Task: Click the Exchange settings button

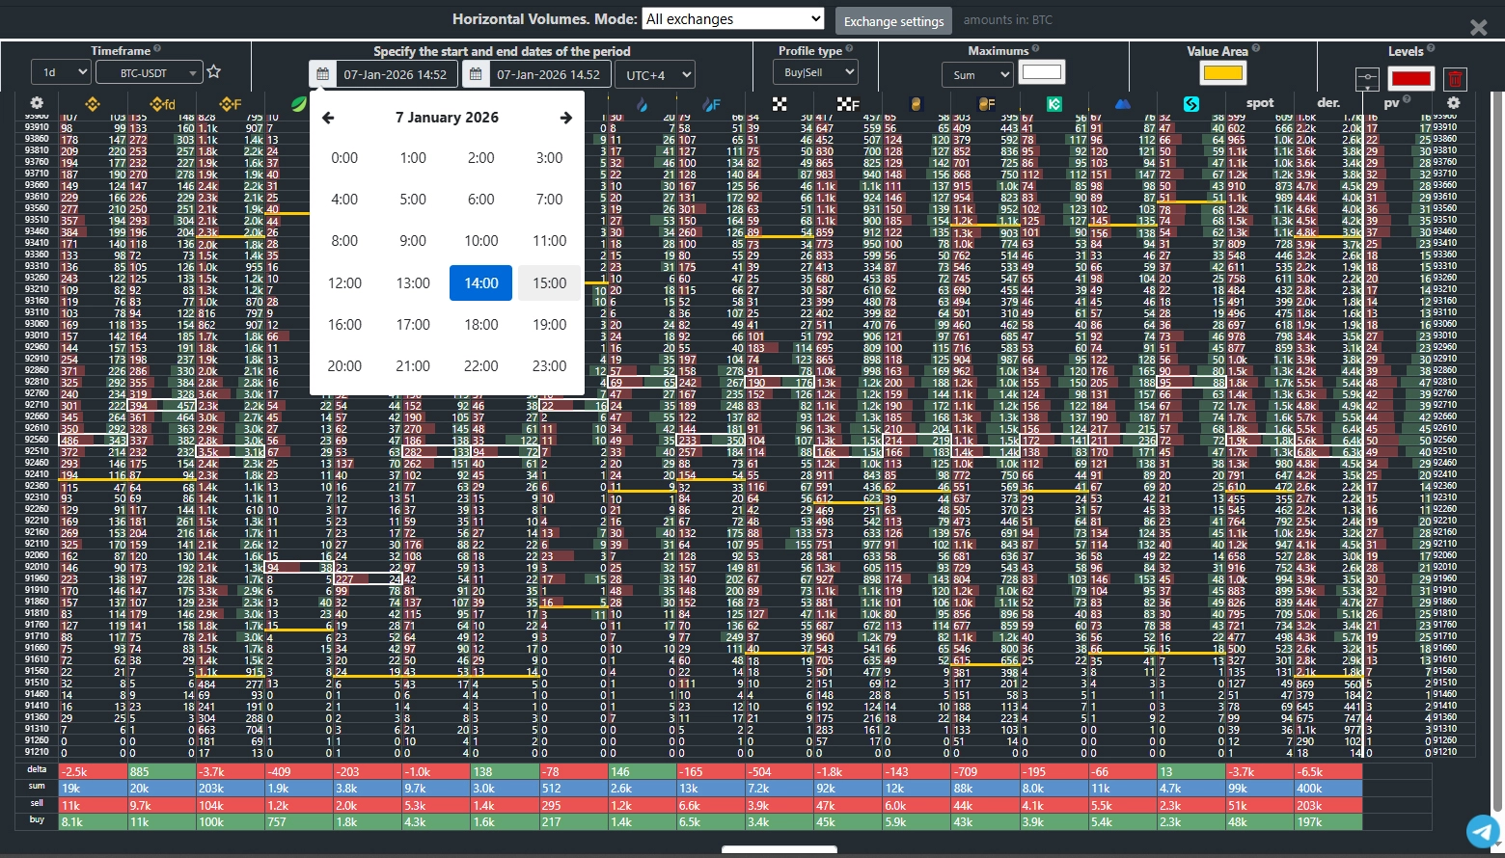Action: tap(893, 21)
